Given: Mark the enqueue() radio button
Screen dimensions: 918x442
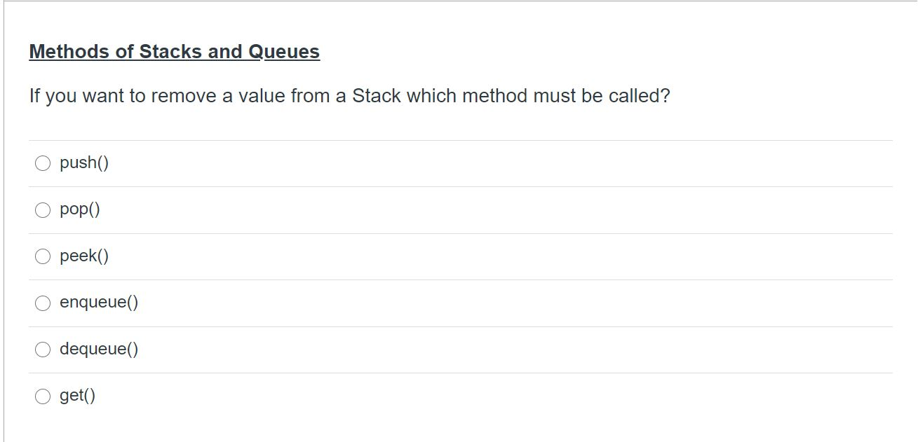Looking at the screenshot, I should point(43,303).
